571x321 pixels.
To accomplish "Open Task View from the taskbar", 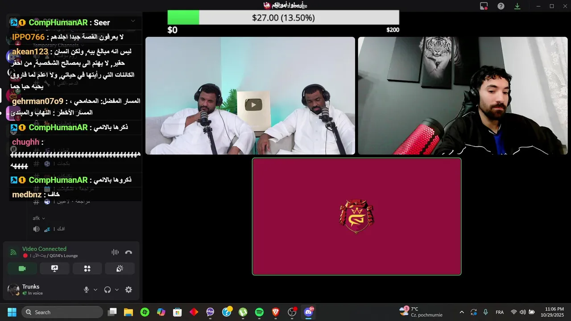I will click(x=112, y=312).
